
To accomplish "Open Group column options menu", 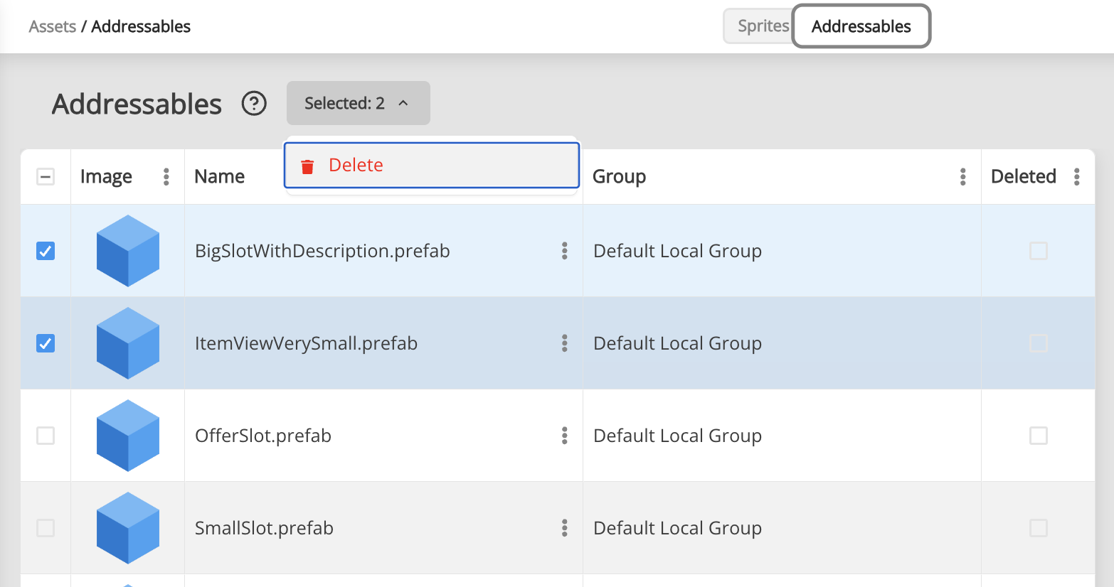I will point(963,176).
